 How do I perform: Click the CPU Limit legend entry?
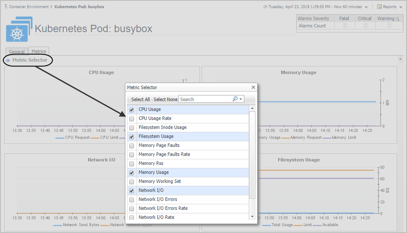click(x=104, y=137)
